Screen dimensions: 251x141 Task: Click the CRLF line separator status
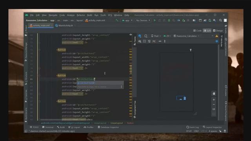tap(196, 131)
